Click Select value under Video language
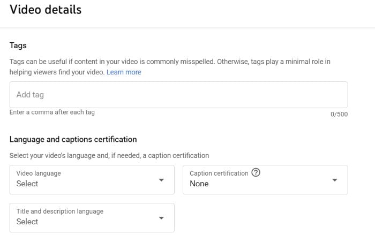 pyautogui.click(x=27, y=184)
